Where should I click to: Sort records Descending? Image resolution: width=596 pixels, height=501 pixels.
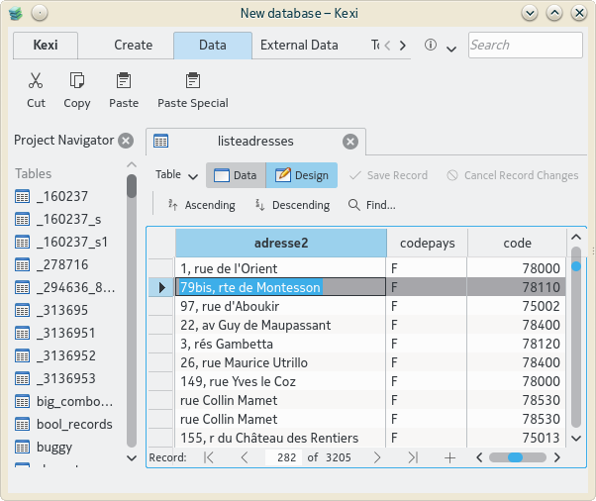(292, 205)
